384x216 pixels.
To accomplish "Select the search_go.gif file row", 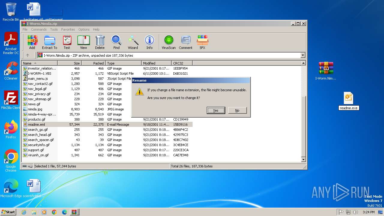I will (x=107, y=130).
